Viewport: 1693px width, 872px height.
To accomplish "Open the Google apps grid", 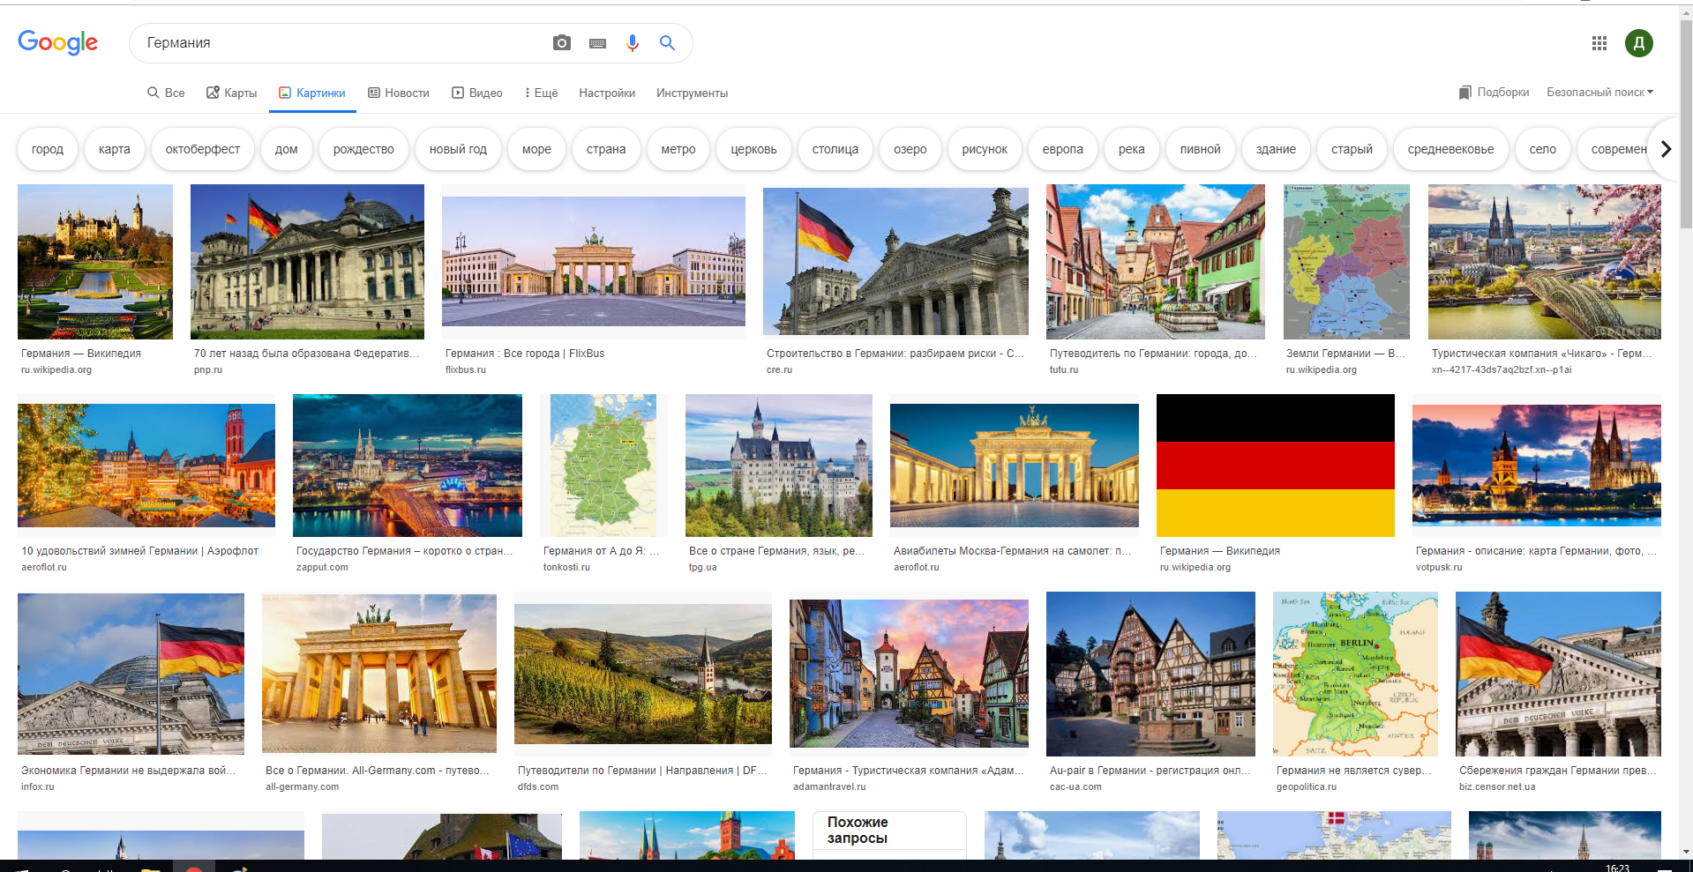I will (1599, 43).
